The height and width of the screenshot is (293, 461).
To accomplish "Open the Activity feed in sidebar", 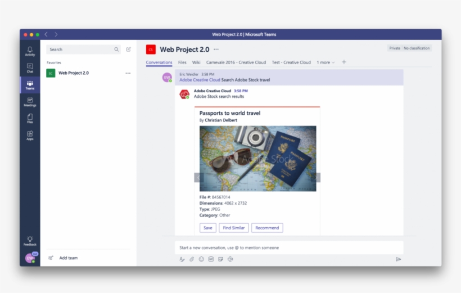I will 30,51.
